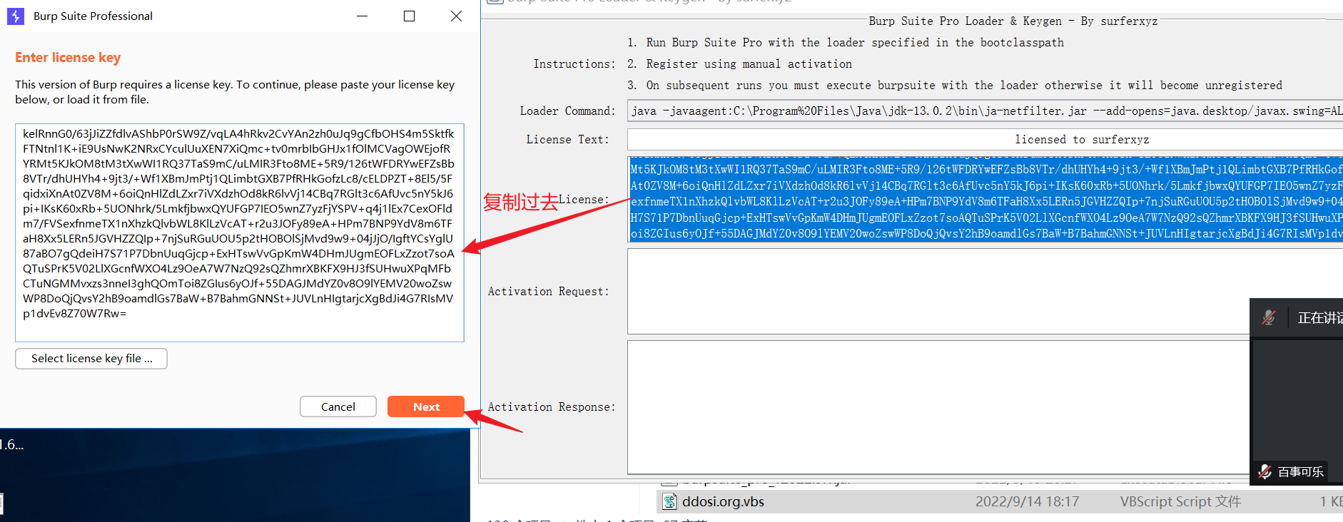Open the Select license key file browser
This screenshot has width=1343, height=522.
coord(91,359)
